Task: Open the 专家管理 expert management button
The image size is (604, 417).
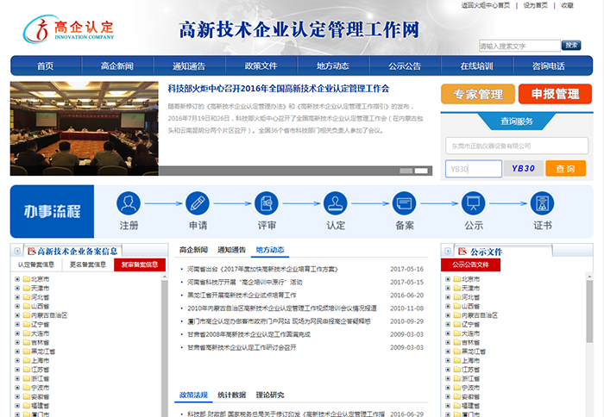Action: [x=477, y=94]
